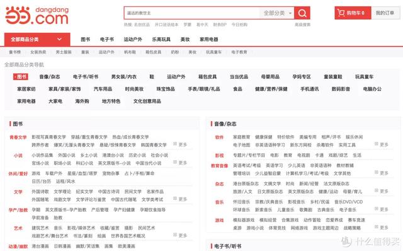Open 科幻小说 under 小说

[84, 163]
